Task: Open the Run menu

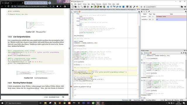Action: (89, 4)
